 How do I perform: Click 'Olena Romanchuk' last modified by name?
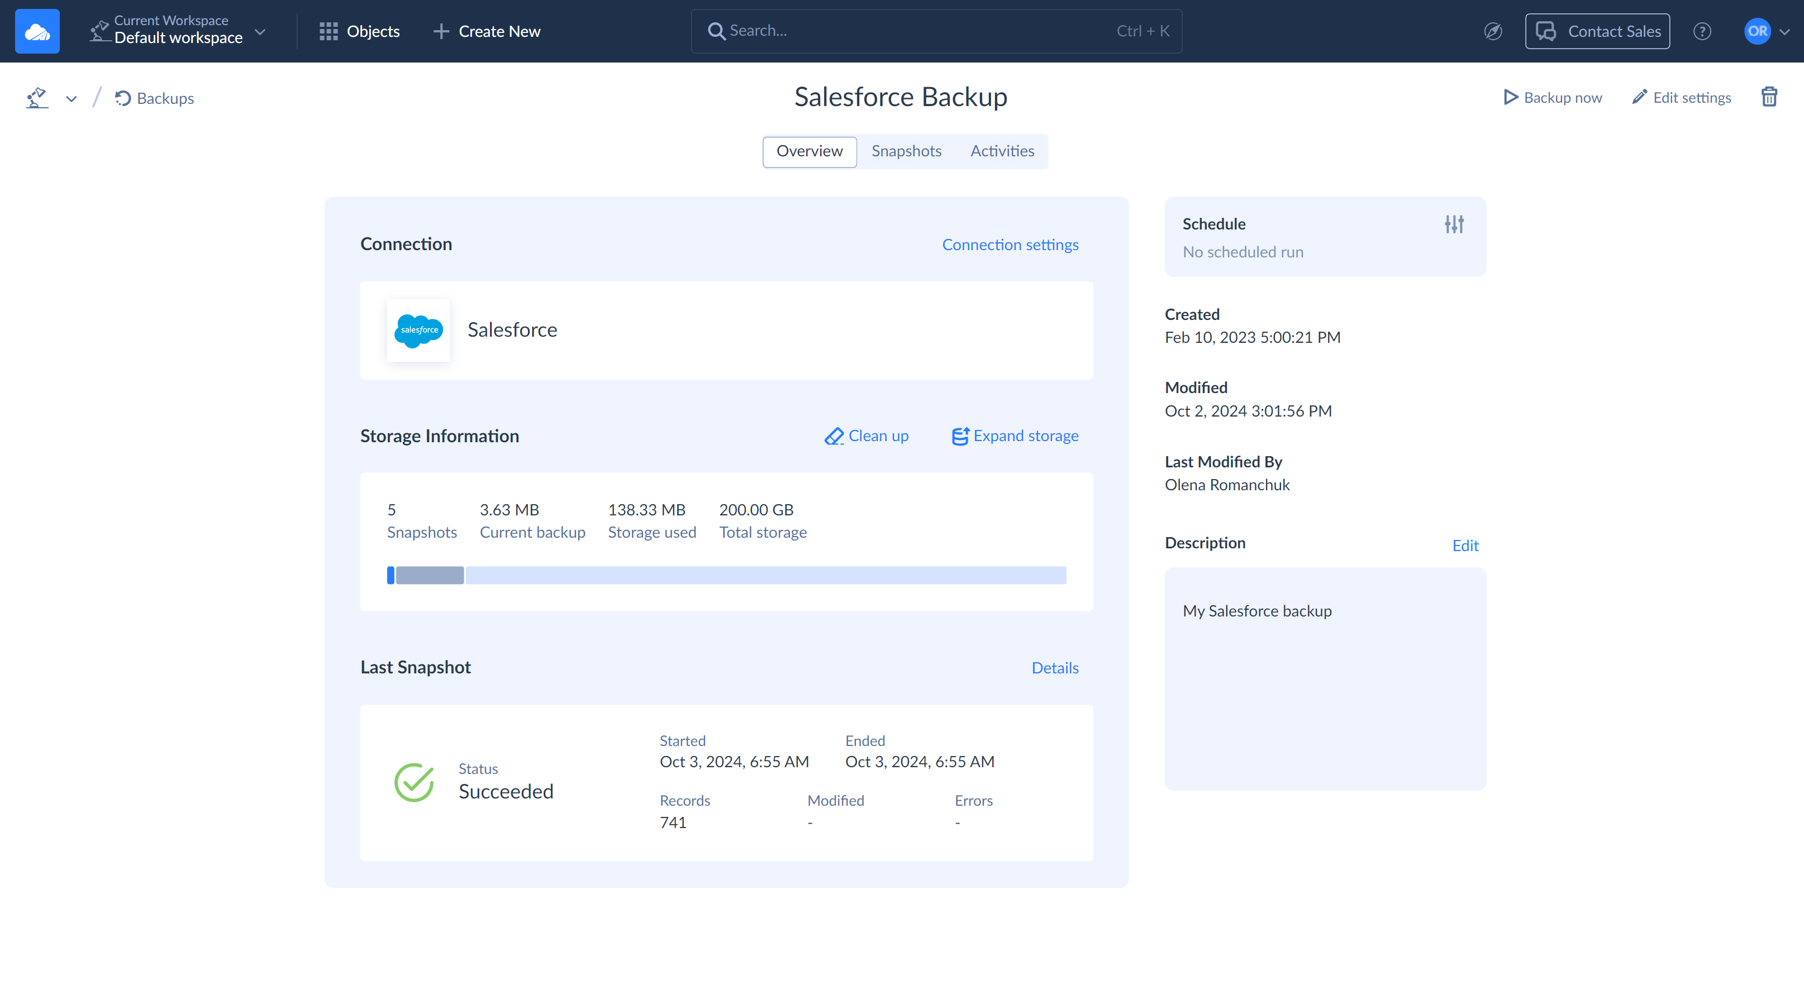[x=1227, y=485]
